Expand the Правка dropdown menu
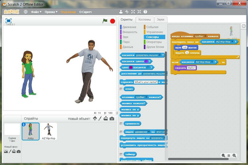The width and height of the screenshot is (248, 165). 51,12
